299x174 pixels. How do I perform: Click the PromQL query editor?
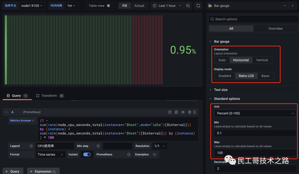[118, 129]
